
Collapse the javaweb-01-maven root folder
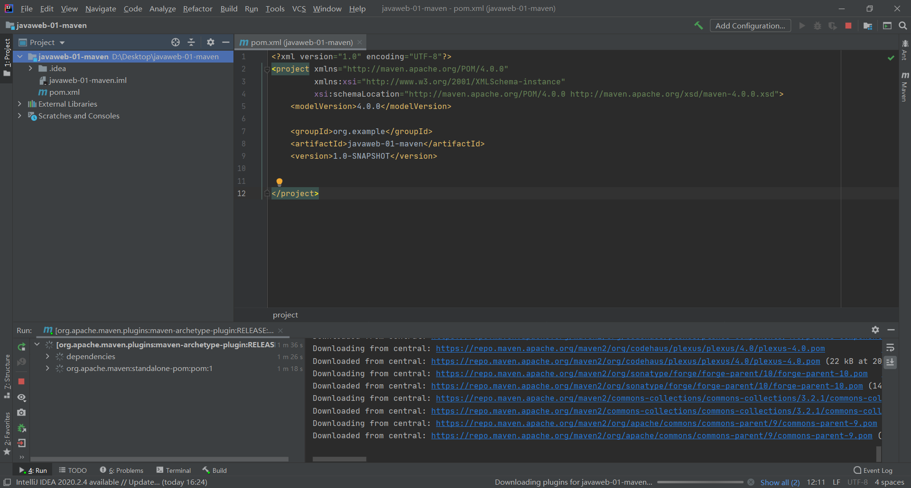tap(20, 56)
